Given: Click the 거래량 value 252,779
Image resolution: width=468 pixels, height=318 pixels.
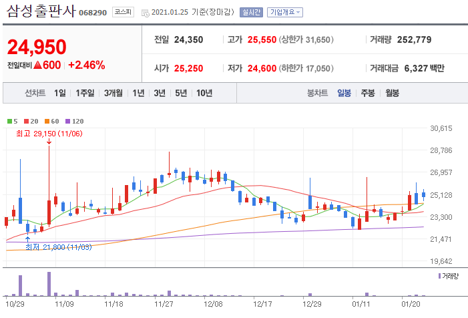Looking at the screenshot, I should (414, 39).
